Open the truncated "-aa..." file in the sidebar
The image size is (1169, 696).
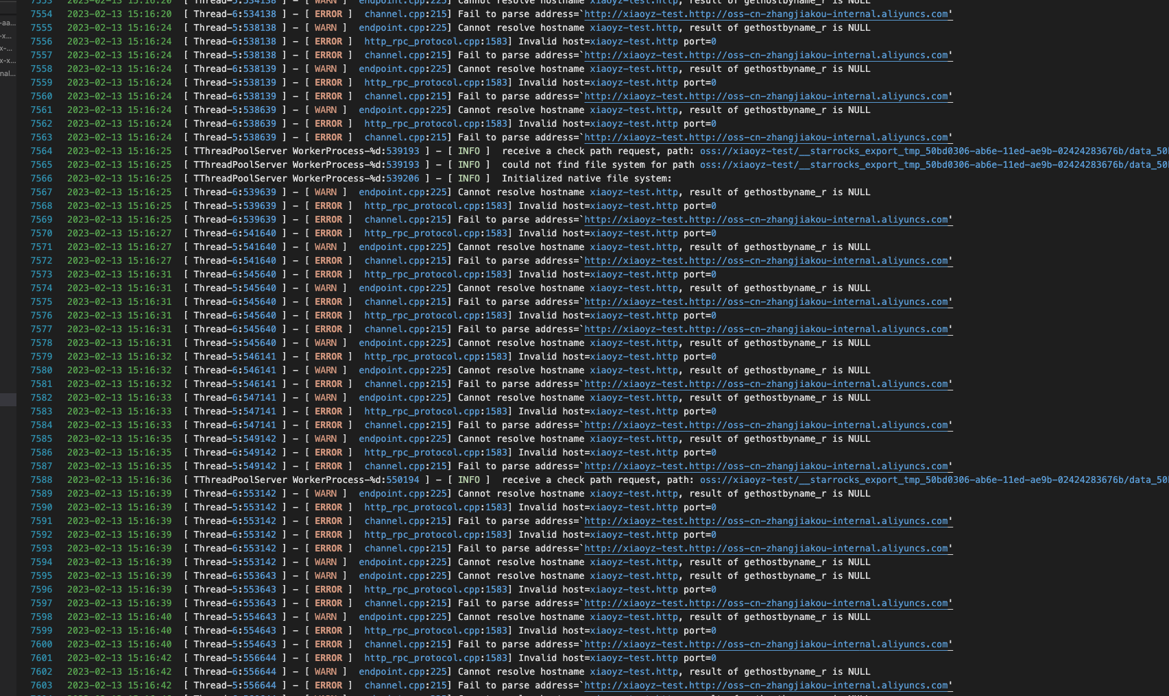[x=7, y=22]
